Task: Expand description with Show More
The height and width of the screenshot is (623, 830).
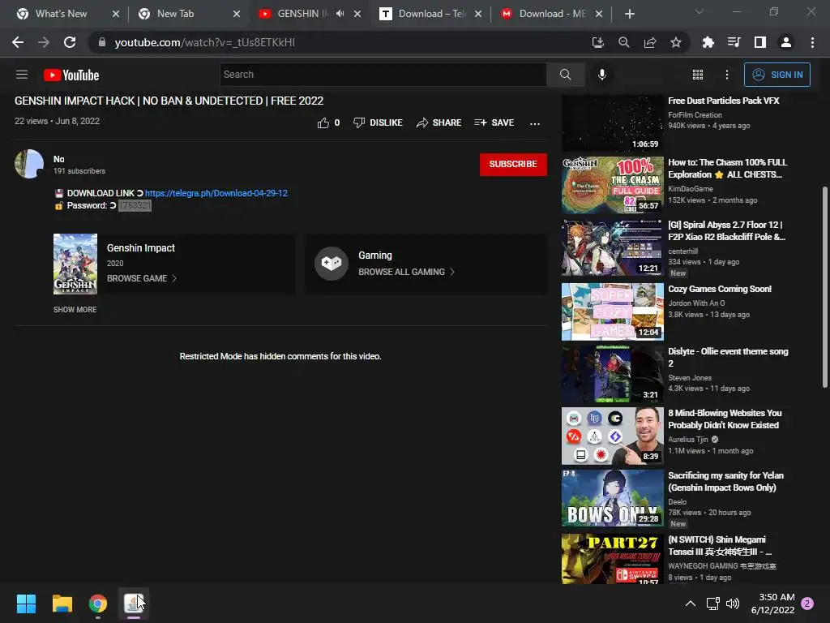Action: point(75,309)
